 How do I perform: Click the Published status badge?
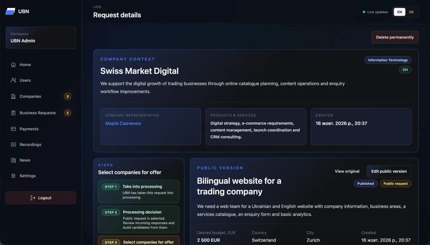click(x=366, y=184)
